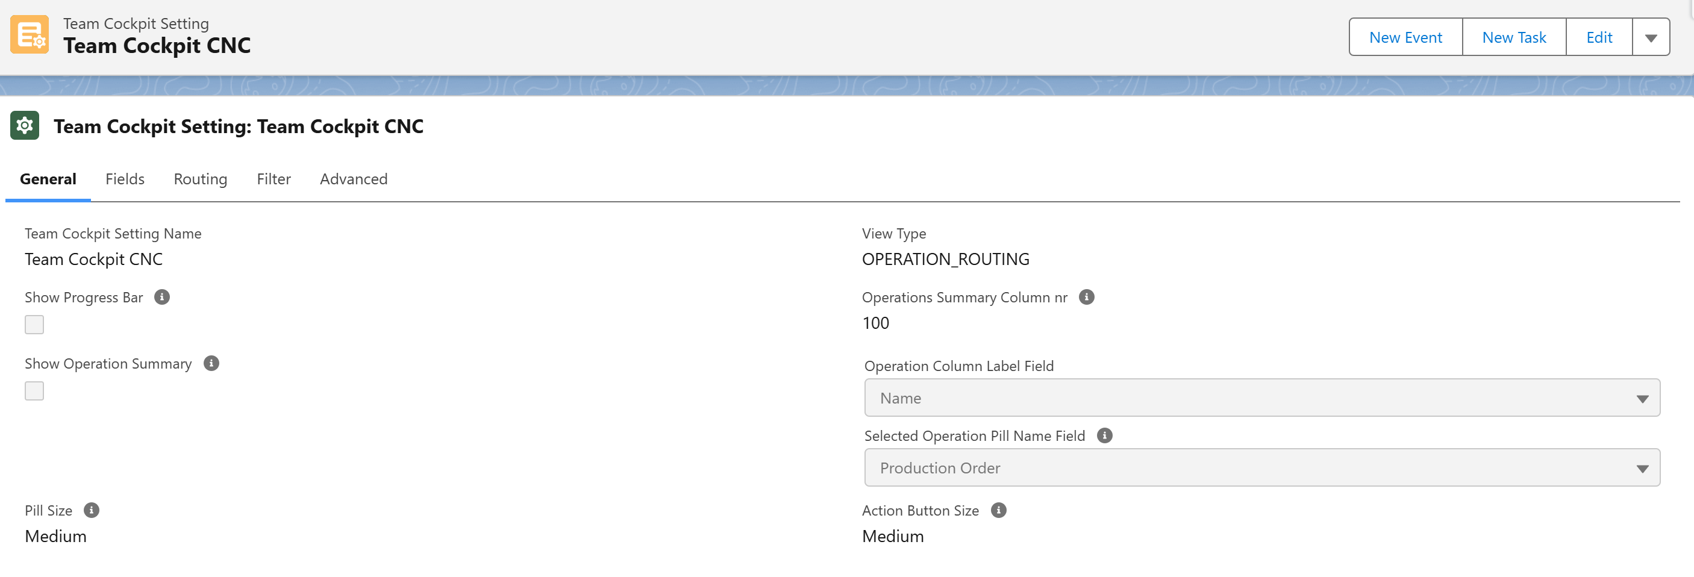
Task: Click info icon beside Show Progress Bar
Action: [x=162, y=297]
